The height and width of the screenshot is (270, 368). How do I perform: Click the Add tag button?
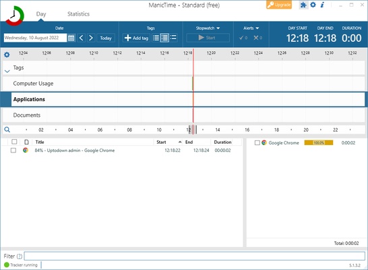(x=136, y=38)
